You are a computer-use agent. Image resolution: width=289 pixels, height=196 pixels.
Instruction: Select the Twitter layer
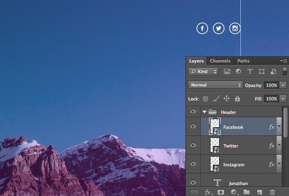[x=241, y=145]
